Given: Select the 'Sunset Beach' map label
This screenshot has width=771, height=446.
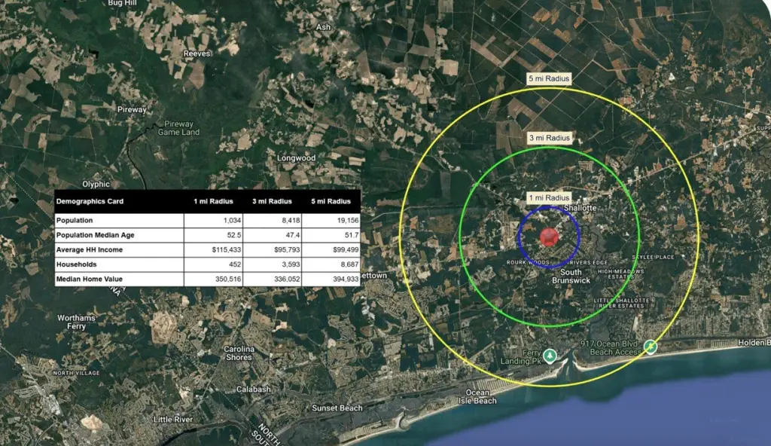Looking at the screenshot, I should click(337, 408).
